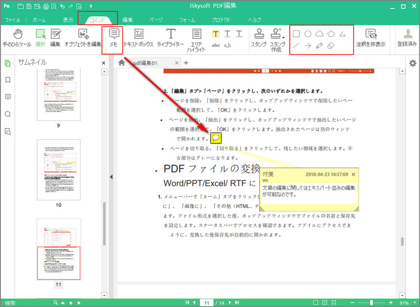
Task: Click the スタンプ stamp tool
Action: tap(259, 38)
